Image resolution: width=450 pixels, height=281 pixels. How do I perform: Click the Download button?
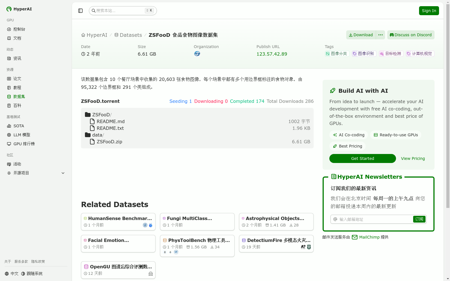pos(361,35)
